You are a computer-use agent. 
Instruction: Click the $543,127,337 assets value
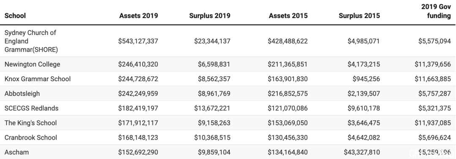pyautogui.click(x=138, y=41)
